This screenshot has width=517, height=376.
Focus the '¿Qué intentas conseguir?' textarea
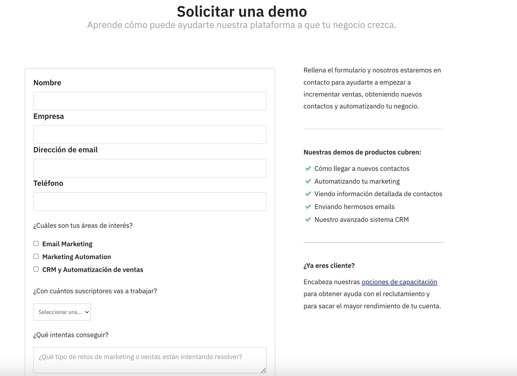[150, 360]
